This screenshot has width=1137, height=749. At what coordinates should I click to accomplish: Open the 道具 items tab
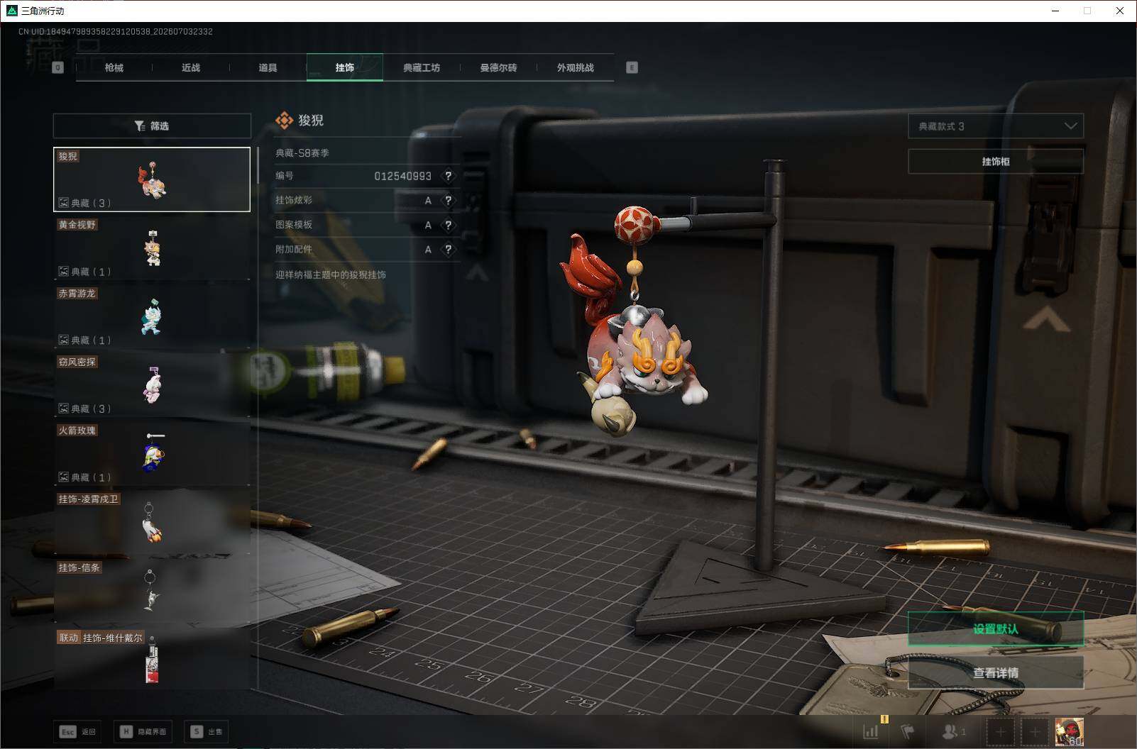coord(268,67)
